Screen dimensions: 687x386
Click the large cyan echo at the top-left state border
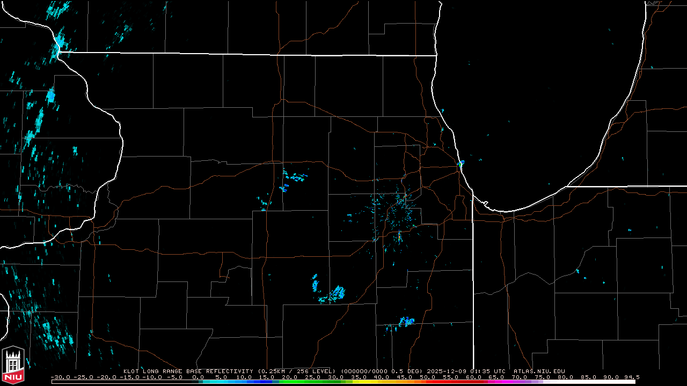tap(60, 41)
